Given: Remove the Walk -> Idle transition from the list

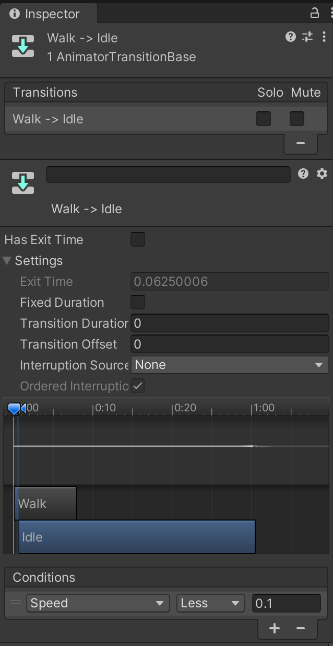Looking at the screenshot, I should pyautogui.click(x=301, y=143).
